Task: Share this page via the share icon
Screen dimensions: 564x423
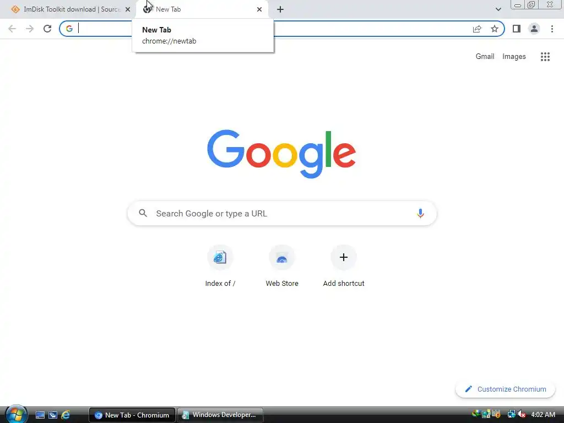Action: (x=477, y=29)
